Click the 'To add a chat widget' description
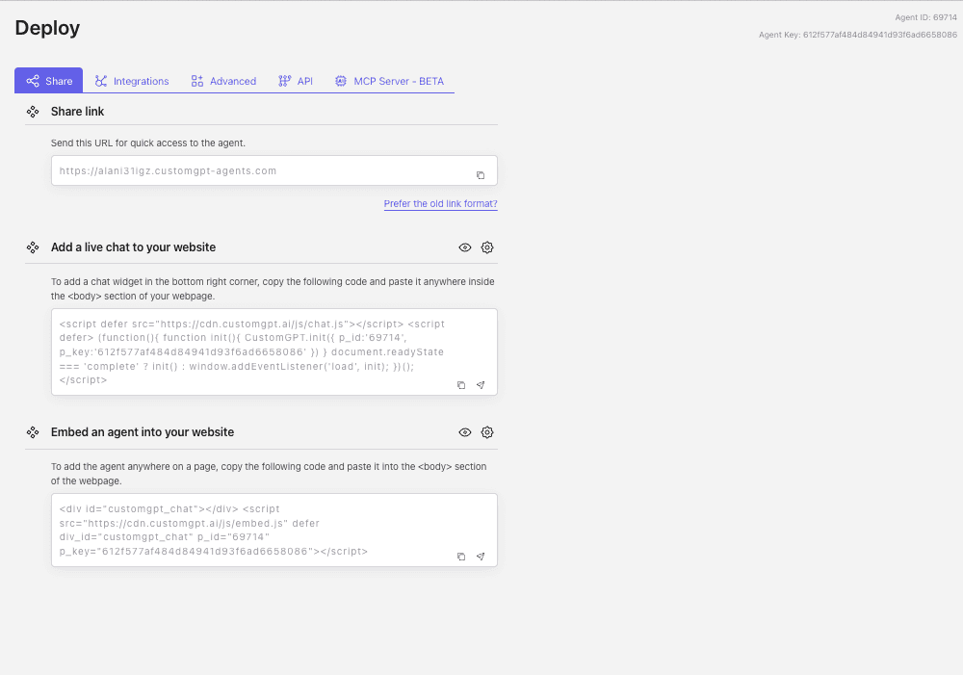The image size is (963, 675). (x=273, y=289)
